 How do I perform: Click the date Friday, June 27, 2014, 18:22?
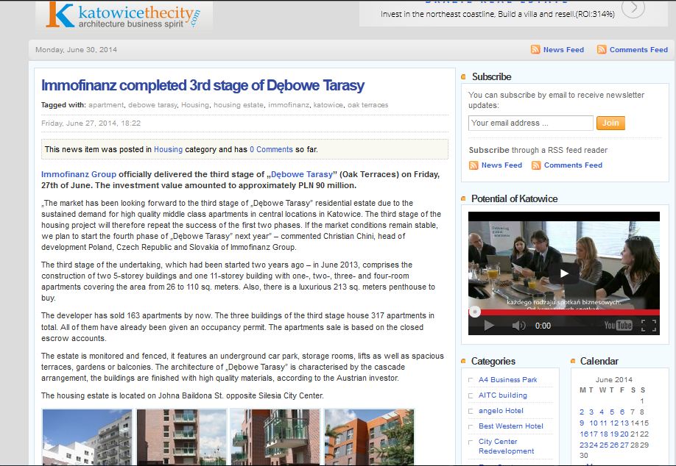tap(91, 123)
